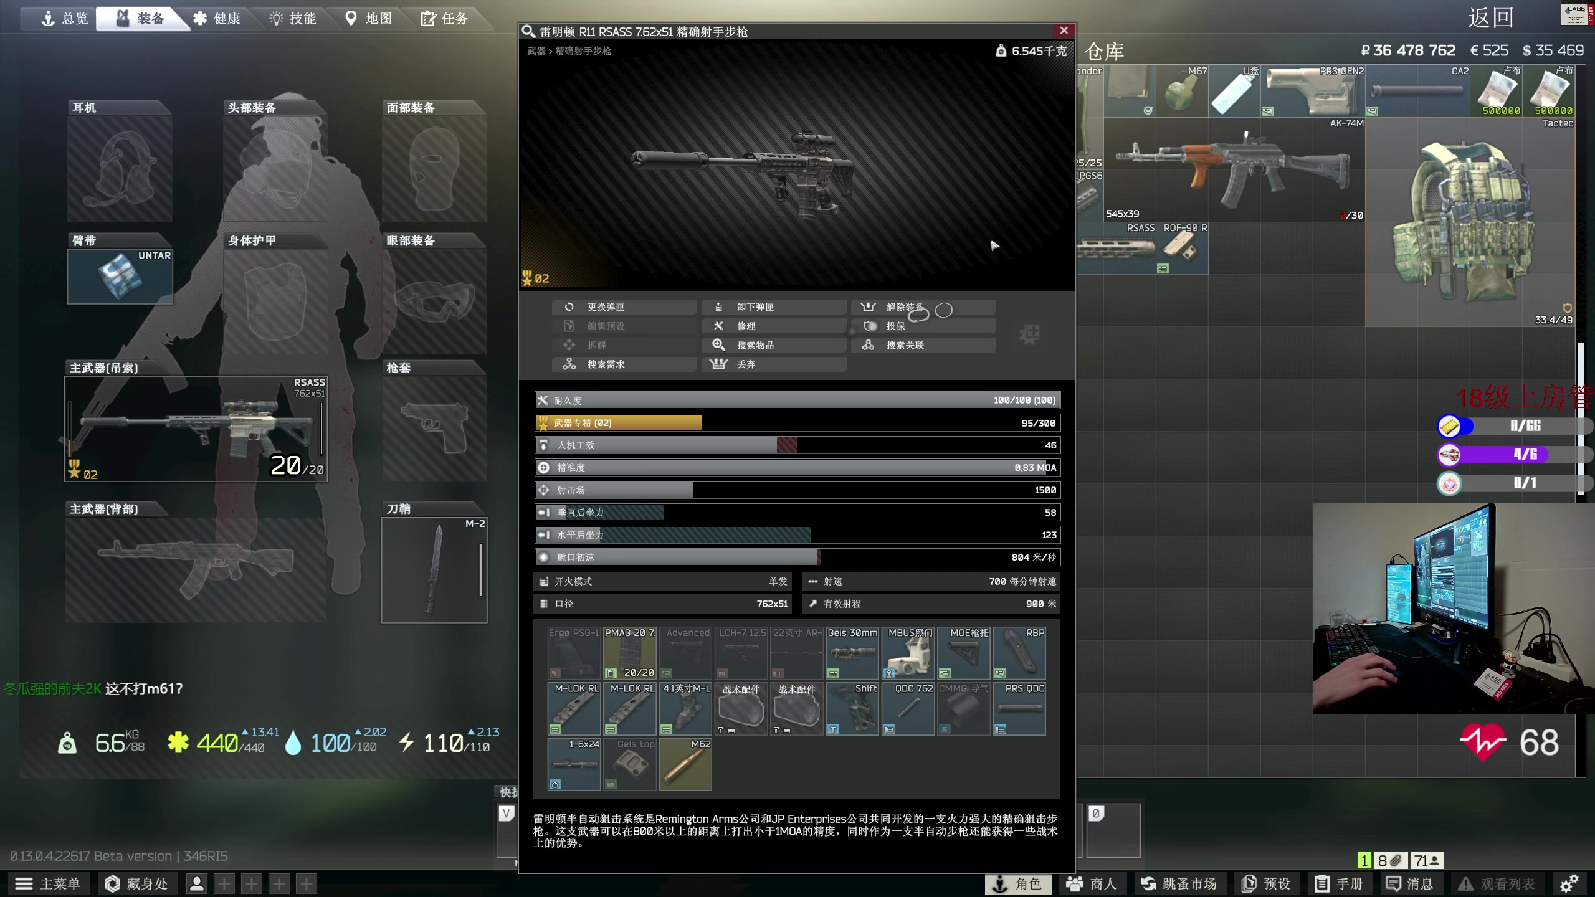Image resolution: width=1595 pixels, height=897 pixels.
Task: Open 藏身处 hideout
Action: point(137,883)
